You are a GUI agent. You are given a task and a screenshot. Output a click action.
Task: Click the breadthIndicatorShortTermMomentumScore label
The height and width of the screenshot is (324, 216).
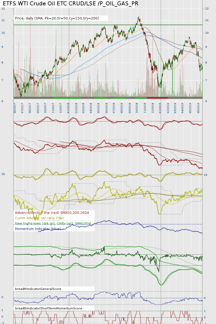coord(49,308)
